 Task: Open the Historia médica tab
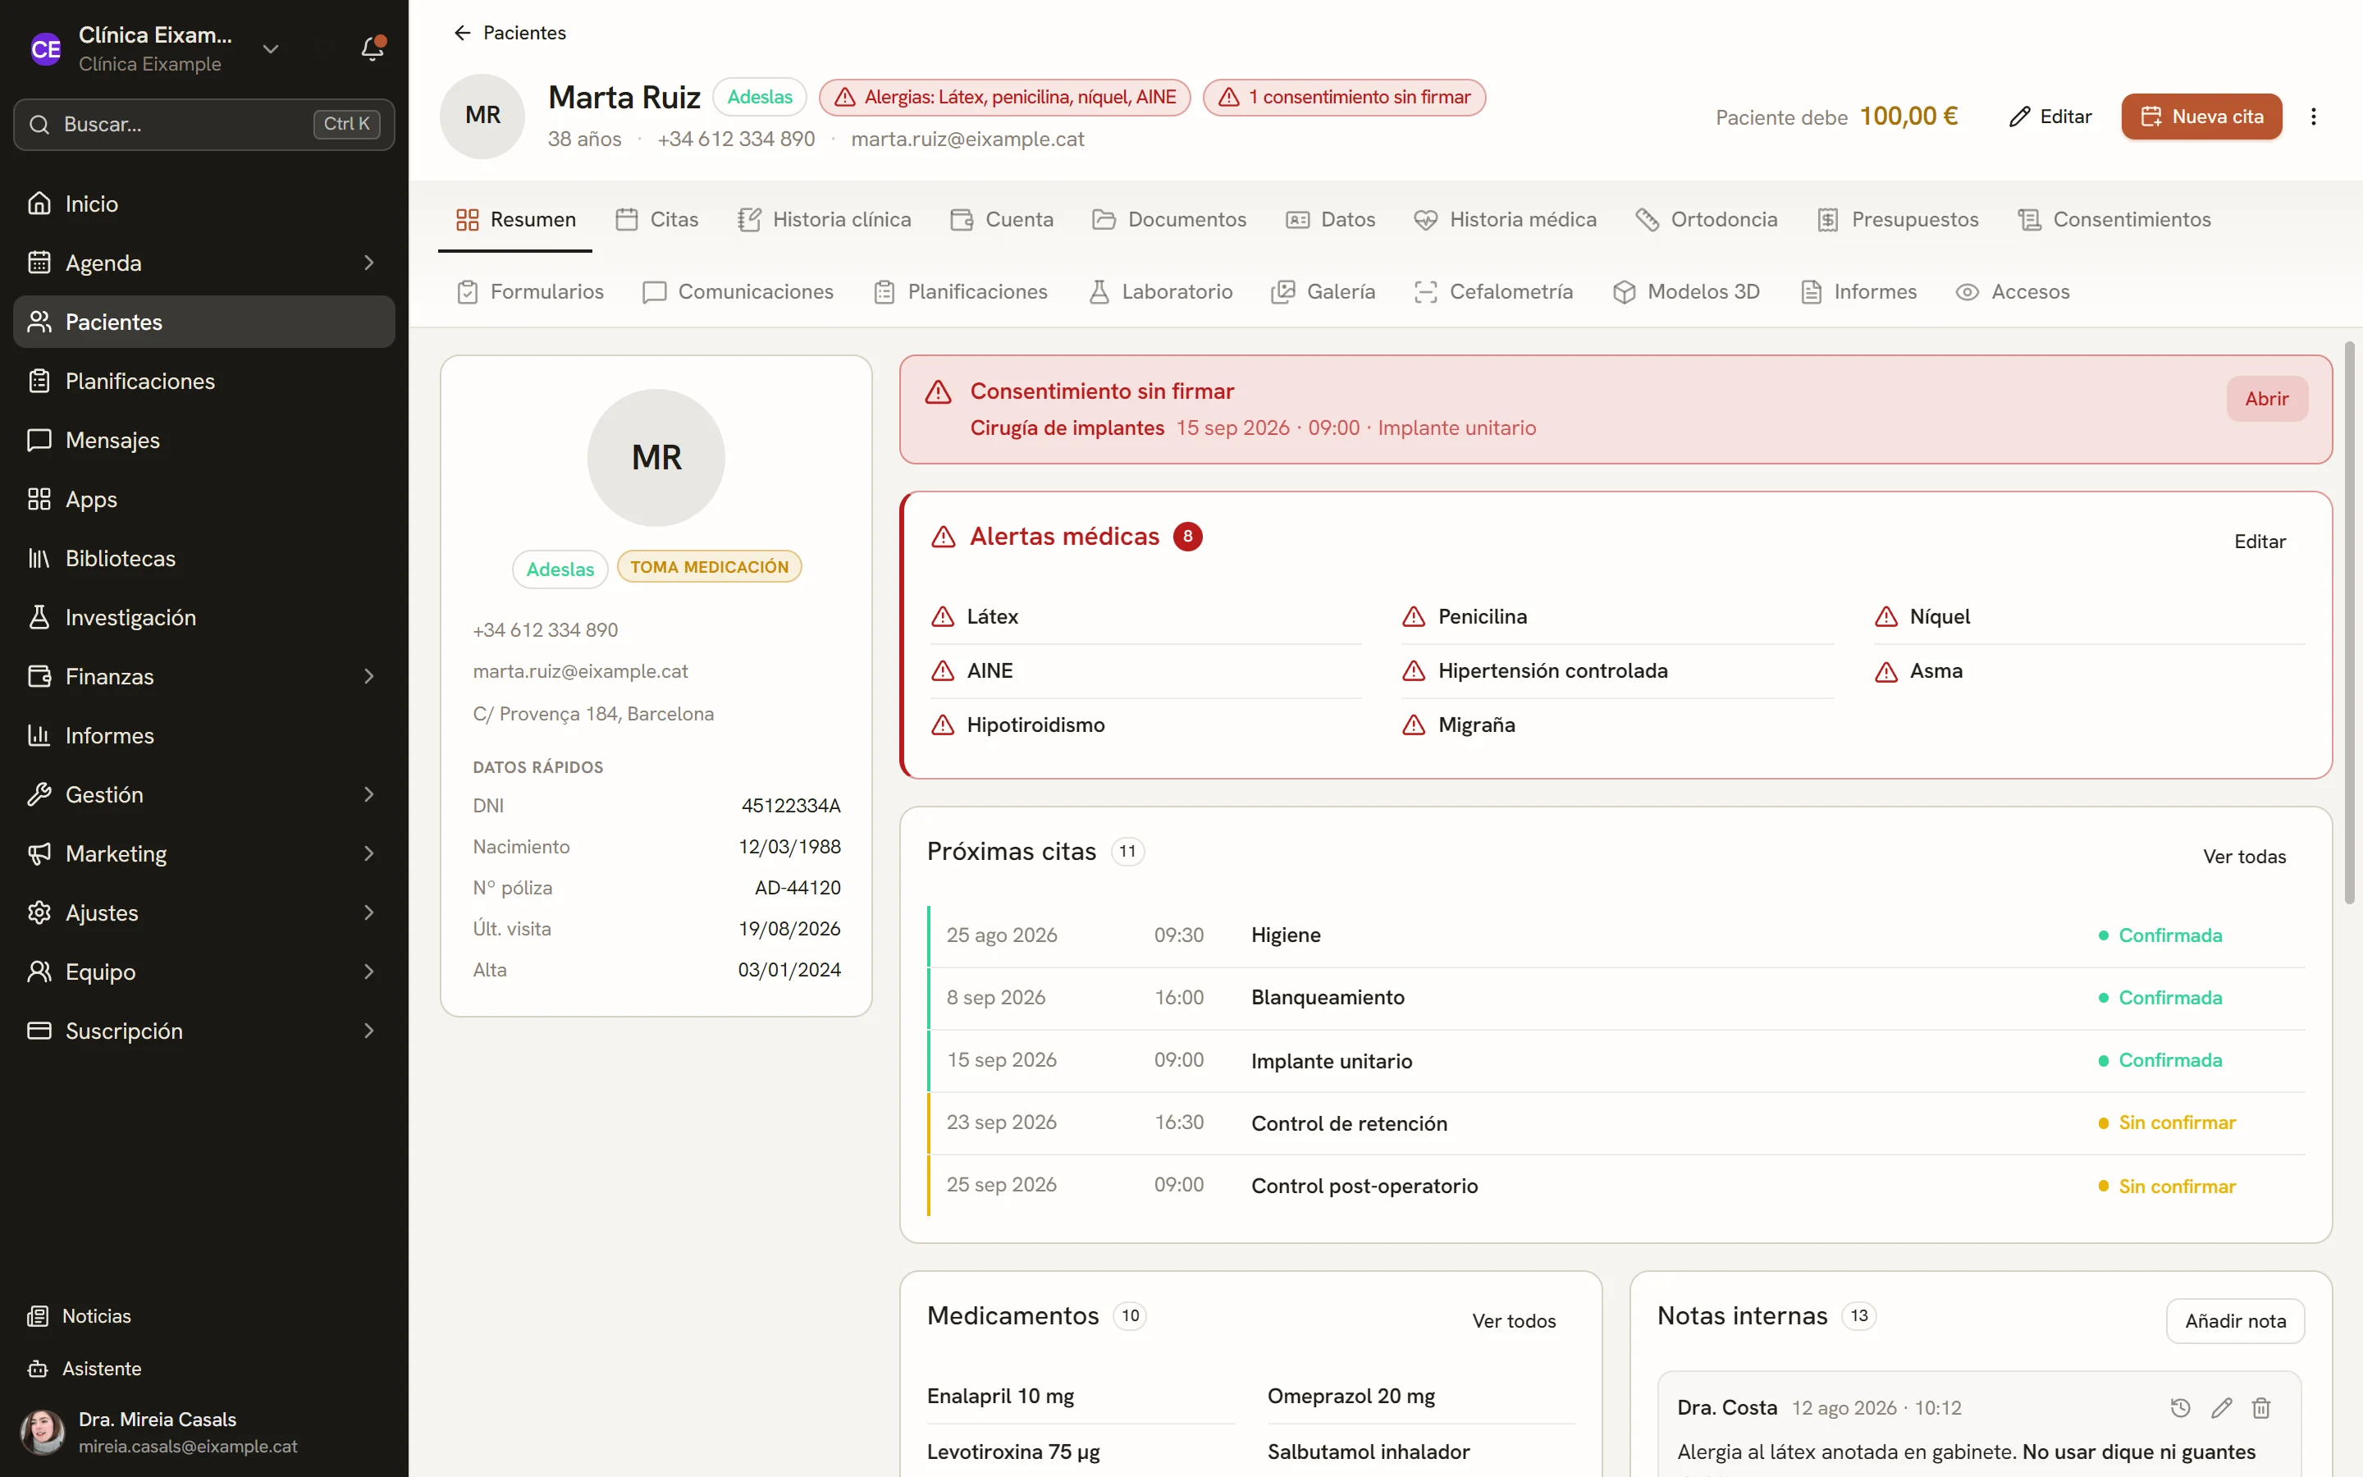1505,220
